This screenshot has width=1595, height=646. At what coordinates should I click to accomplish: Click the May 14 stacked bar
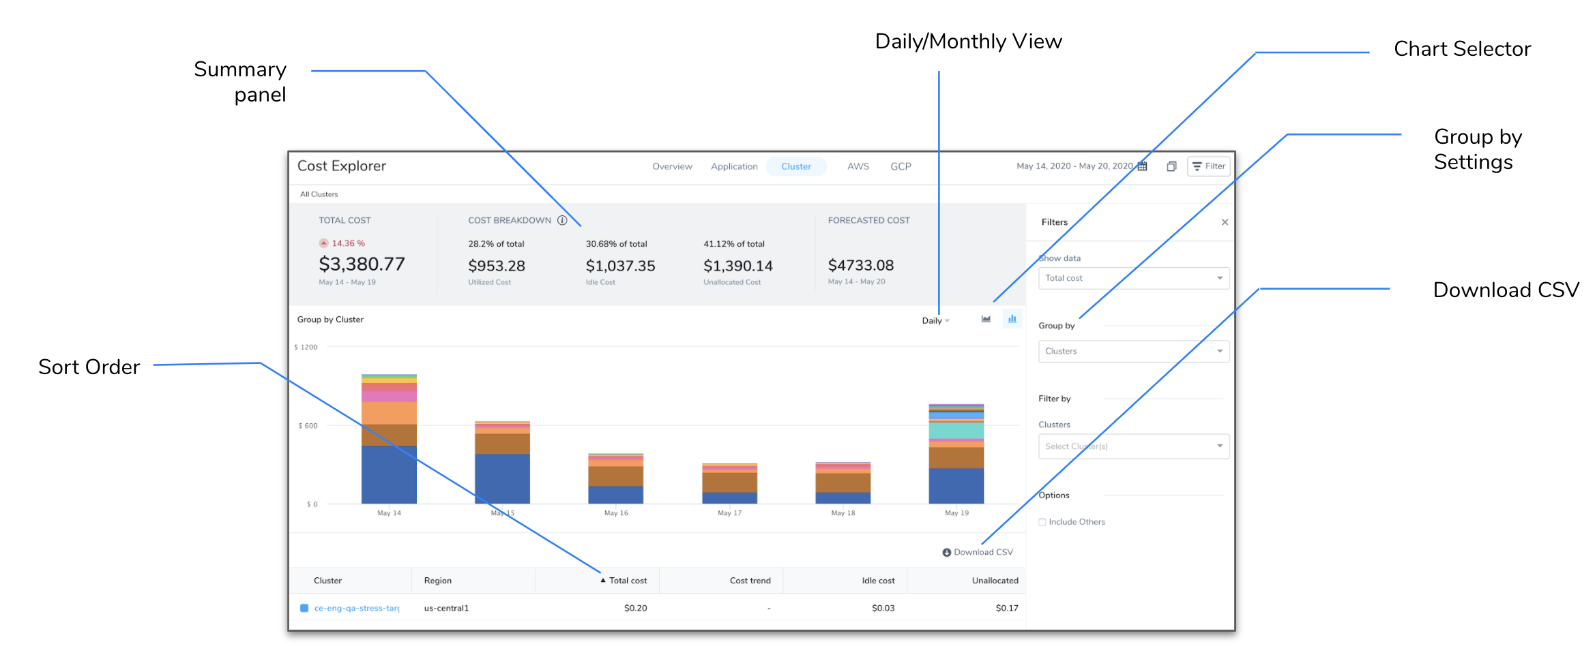[389, 439]
